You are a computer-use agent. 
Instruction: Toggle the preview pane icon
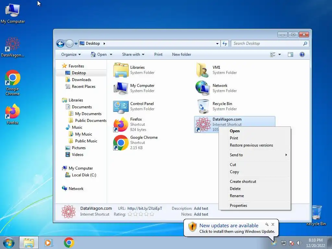tap(290, 54)
